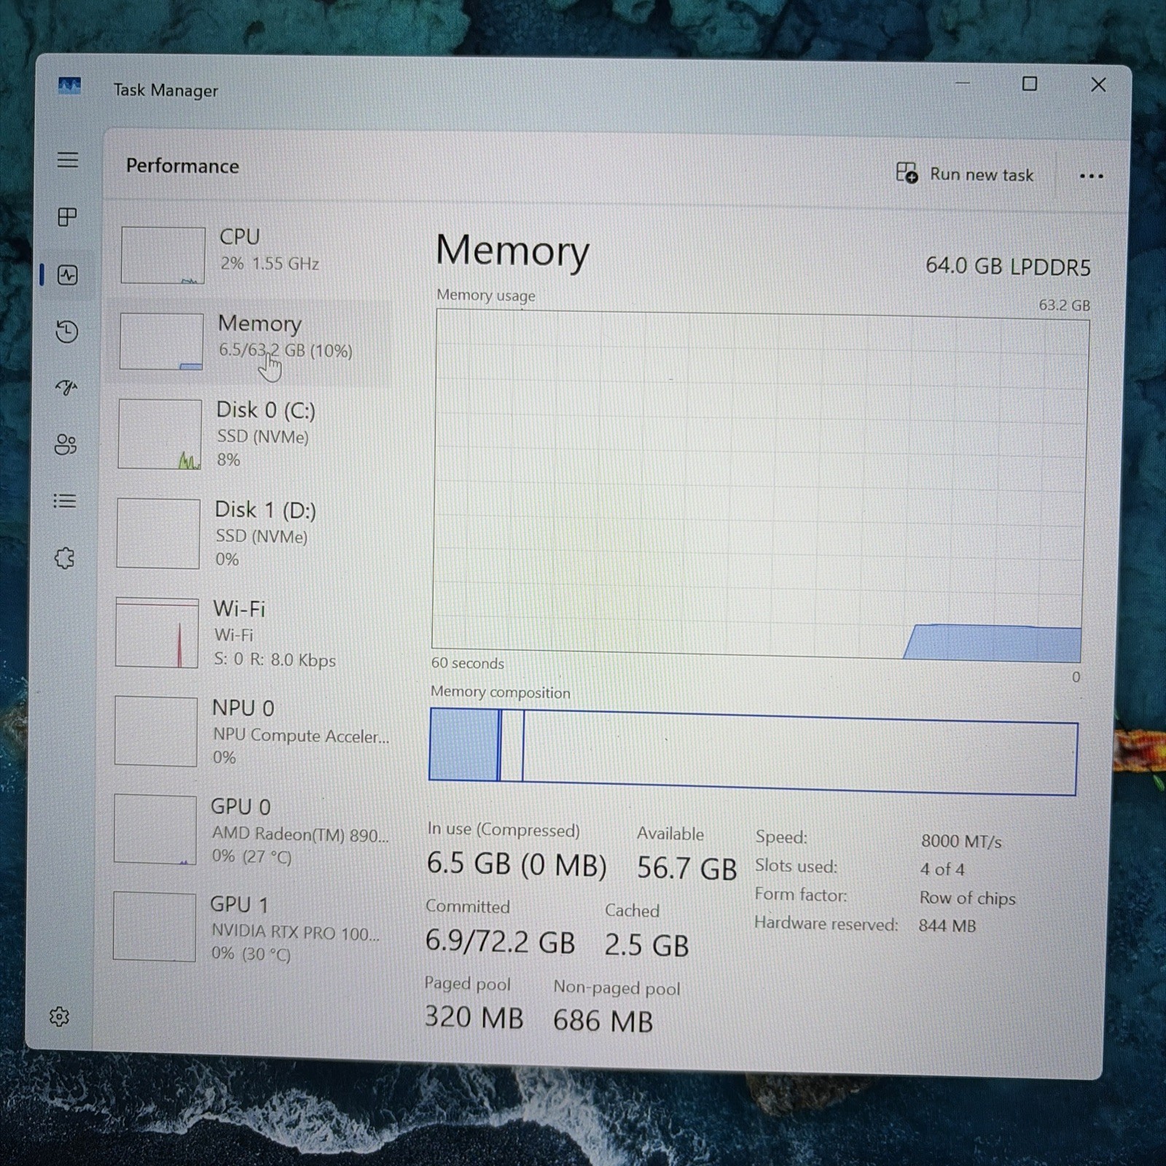Click the 'Memory' panel title
Screen dimensions: 1166x1166
tap(512, 251)
